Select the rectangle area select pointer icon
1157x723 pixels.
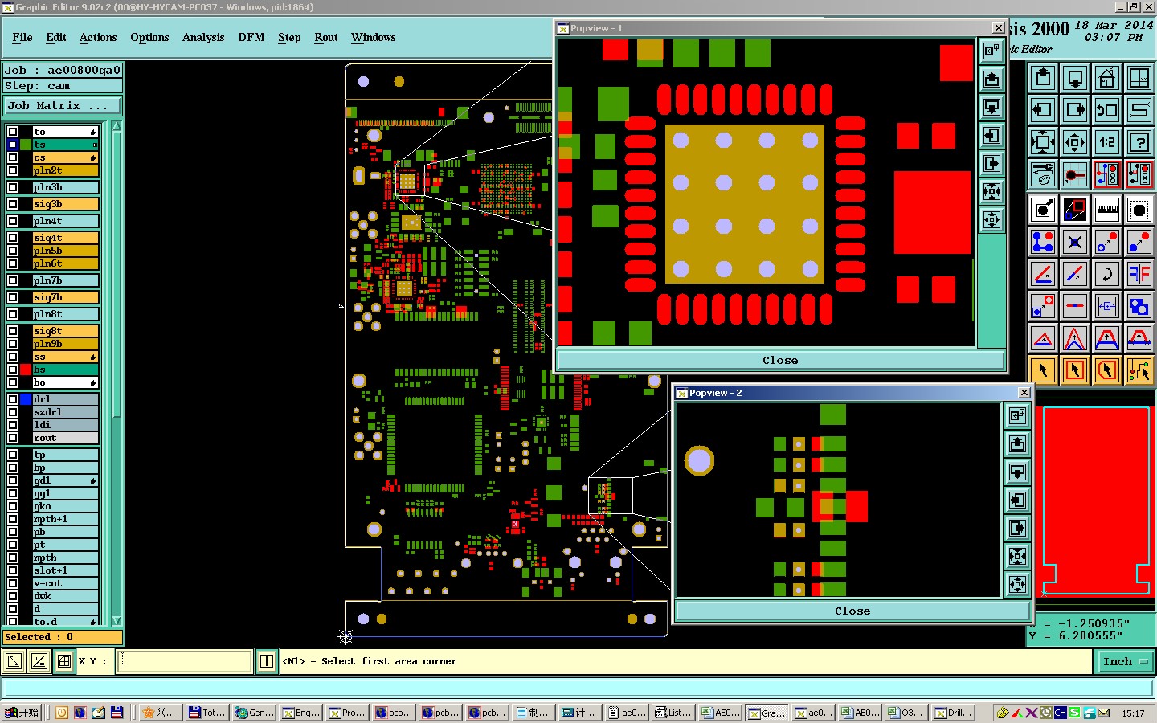tap(1075, 370)
